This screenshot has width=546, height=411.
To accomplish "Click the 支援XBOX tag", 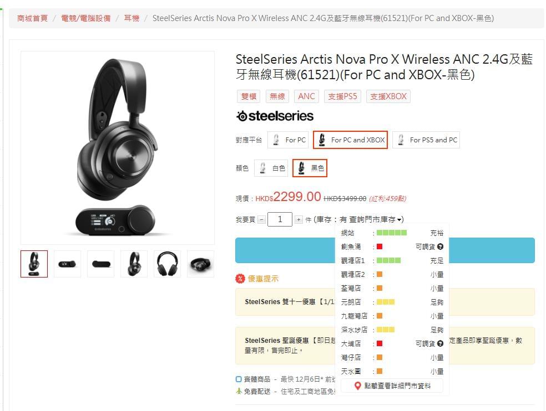I will coord(388,96).
